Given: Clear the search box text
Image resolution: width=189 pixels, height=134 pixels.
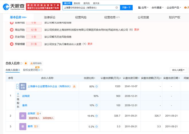Looking at the screenshot, I should pos(117,8).
